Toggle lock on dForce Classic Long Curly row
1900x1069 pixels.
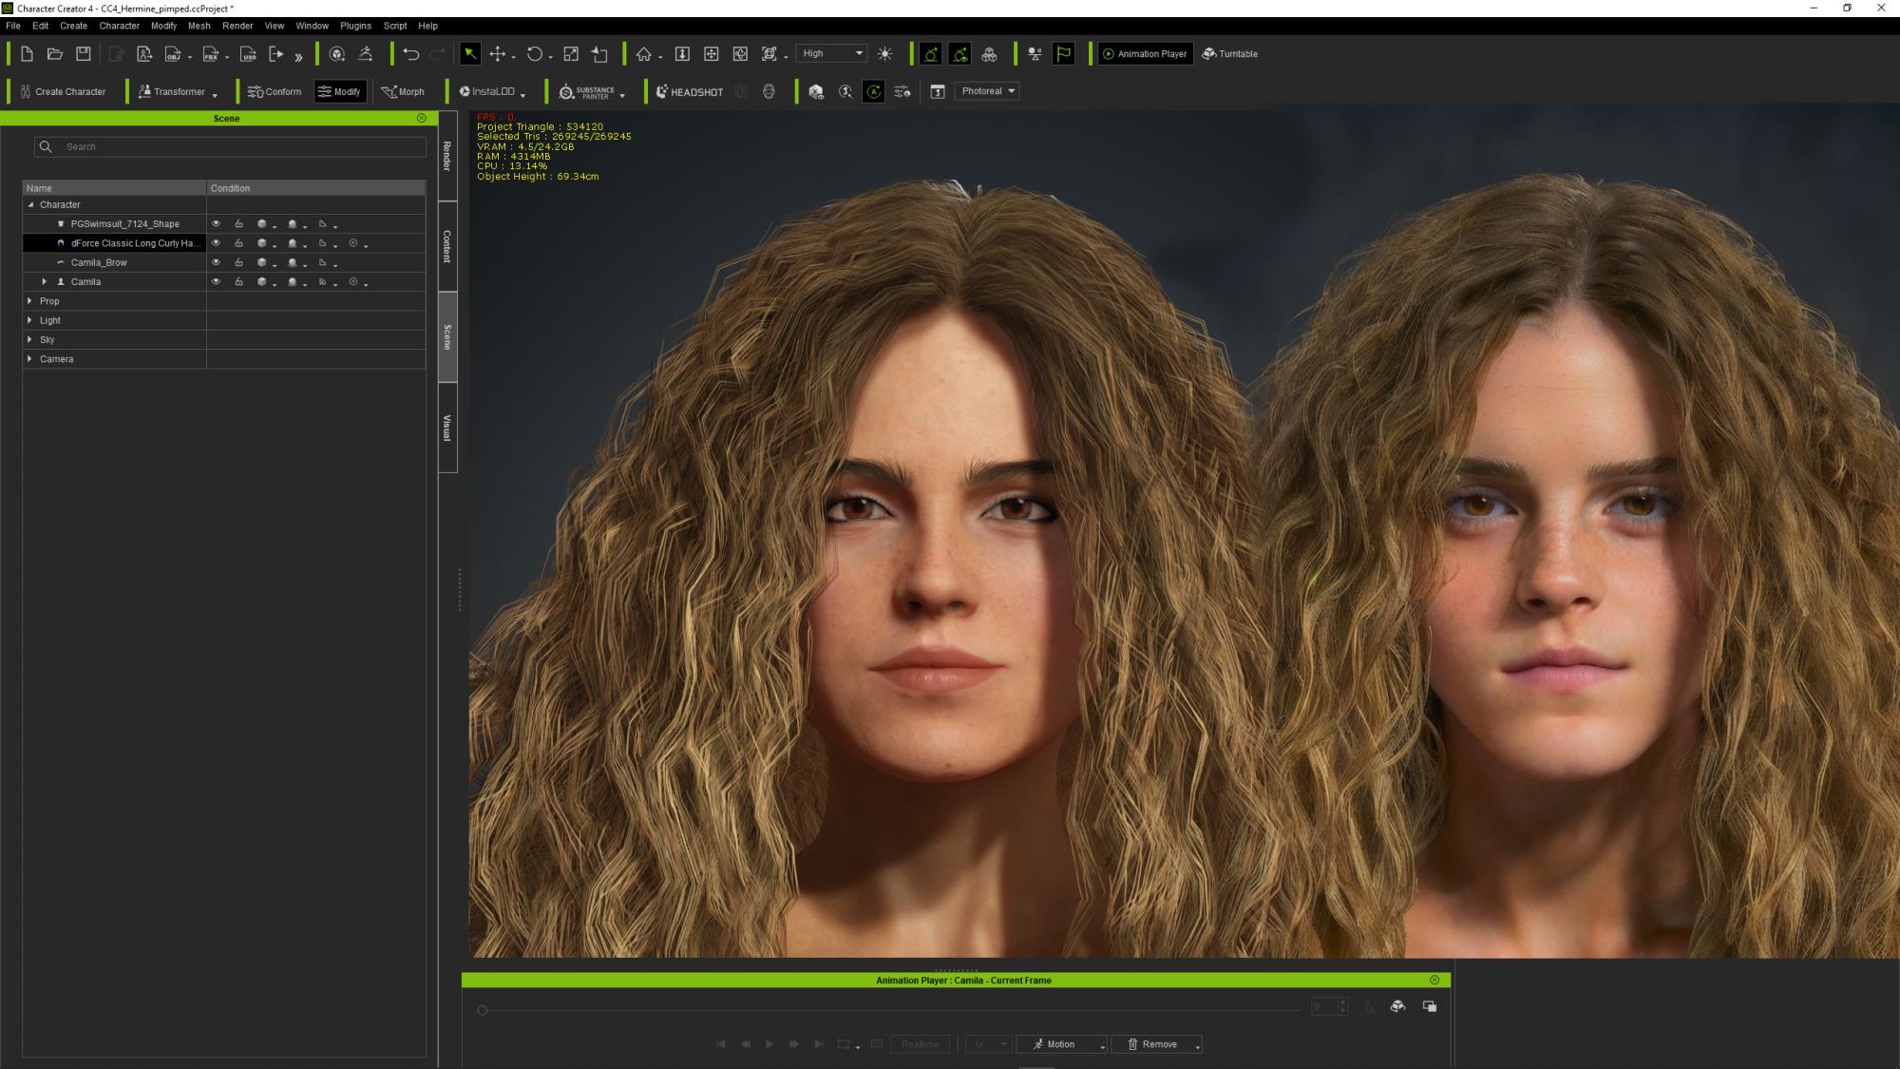point(238,243)
